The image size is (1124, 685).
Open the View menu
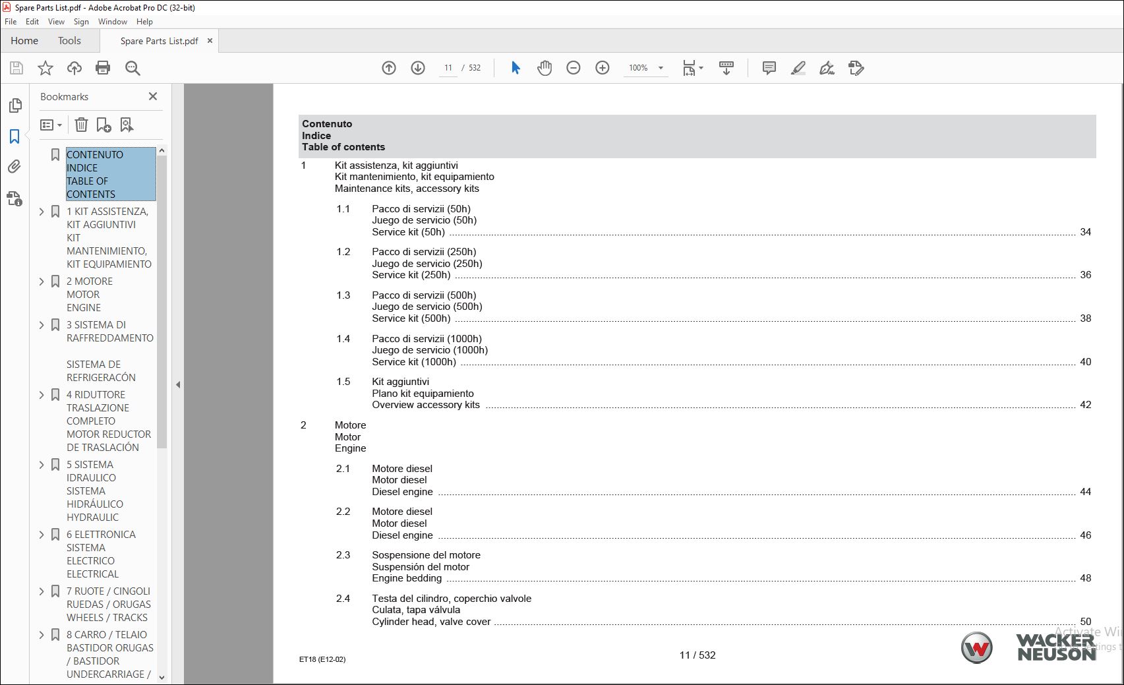(x=57, y=22)
